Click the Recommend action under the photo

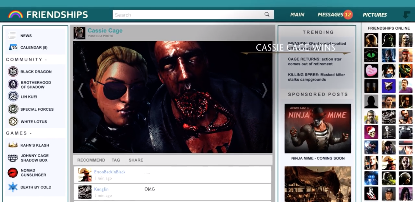[x=91, y=160]
